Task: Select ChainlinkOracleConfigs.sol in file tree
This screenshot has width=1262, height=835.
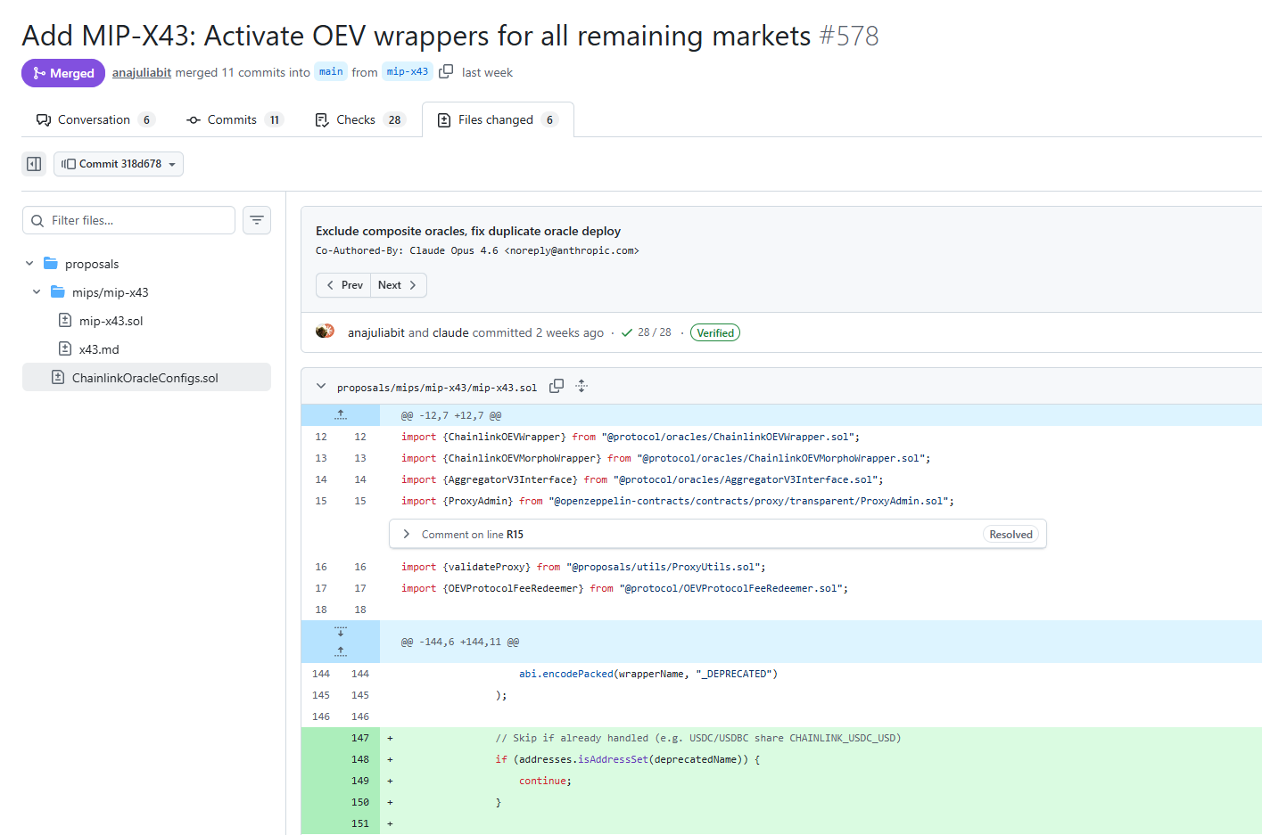Action: pyautogui.click(x=146, y=377)
